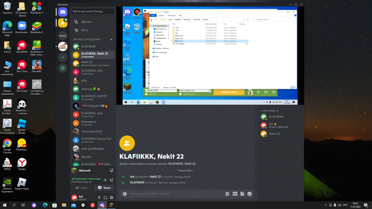This screenshot has height=209, width=372.
Task: Select GeForce Experience desktop shortcut
Action: [x=7, y=185]
